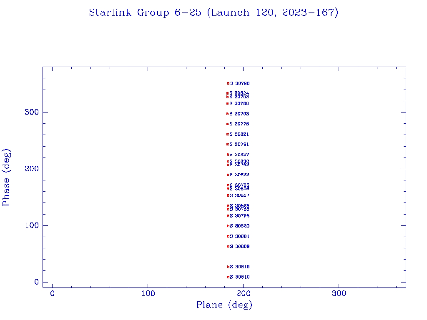Select the satellite label S 30819

240,267
